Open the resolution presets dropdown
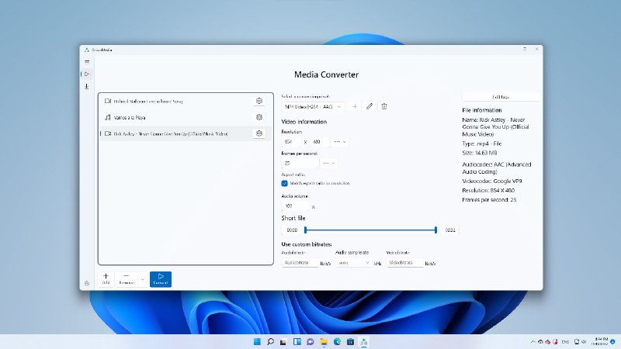This screenshot has height=349, width=621. point(340,142)
